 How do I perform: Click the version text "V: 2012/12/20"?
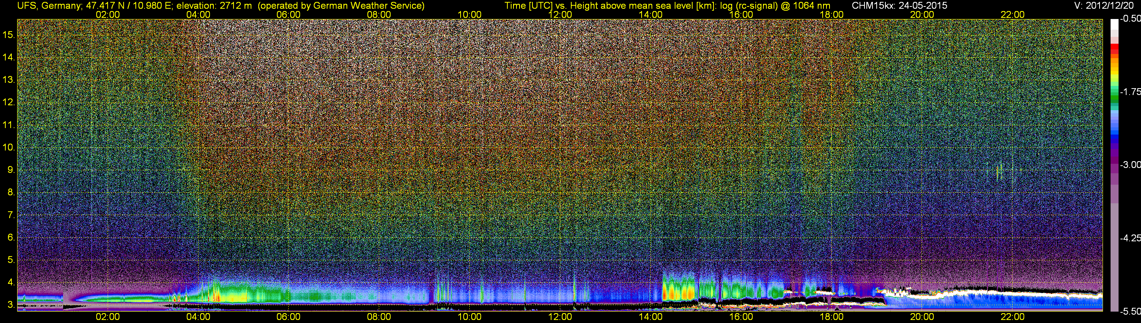click(x=1104, y=5)
